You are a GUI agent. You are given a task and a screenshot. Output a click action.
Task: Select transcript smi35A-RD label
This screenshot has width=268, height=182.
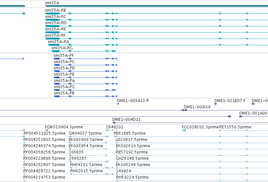[x=56, y=23]
